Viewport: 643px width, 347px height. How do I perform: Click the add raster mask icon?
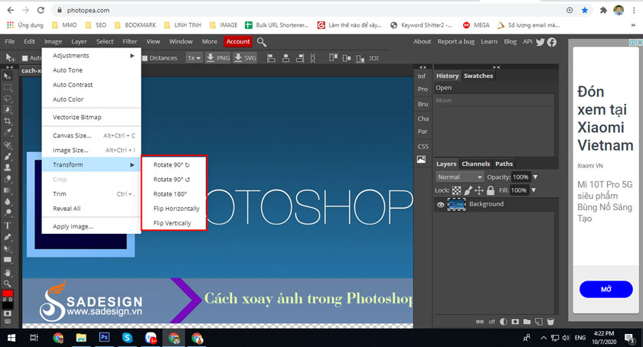coord(515,322)
